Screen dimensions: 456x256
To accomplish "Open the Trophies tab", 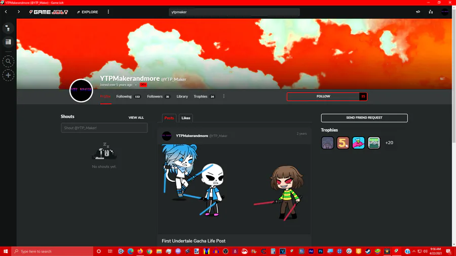I will (x=204, y=96).
